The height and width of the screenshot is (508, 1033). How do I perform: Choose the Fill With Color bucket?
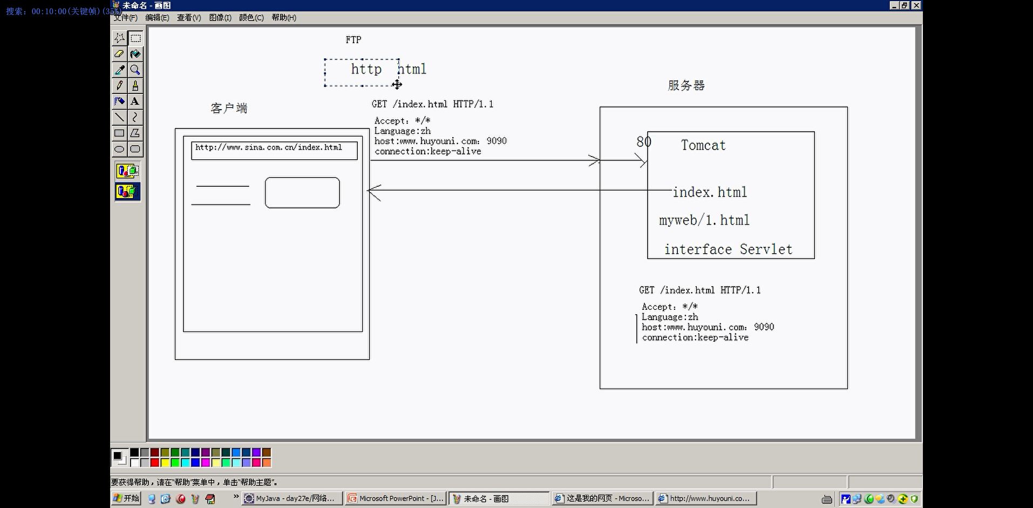click(135, 54)
